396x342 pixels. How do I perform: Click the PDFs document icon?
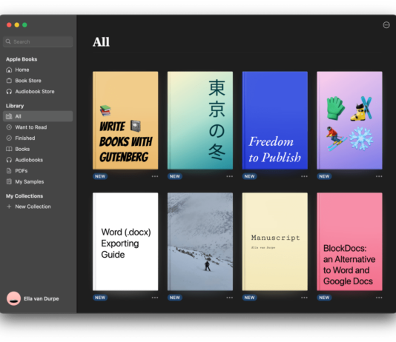pyautogui.click(x=9, y=170)
